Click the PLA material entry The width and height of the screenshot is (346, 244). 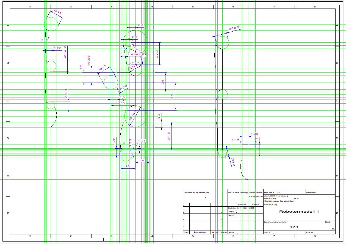(297, 198)
